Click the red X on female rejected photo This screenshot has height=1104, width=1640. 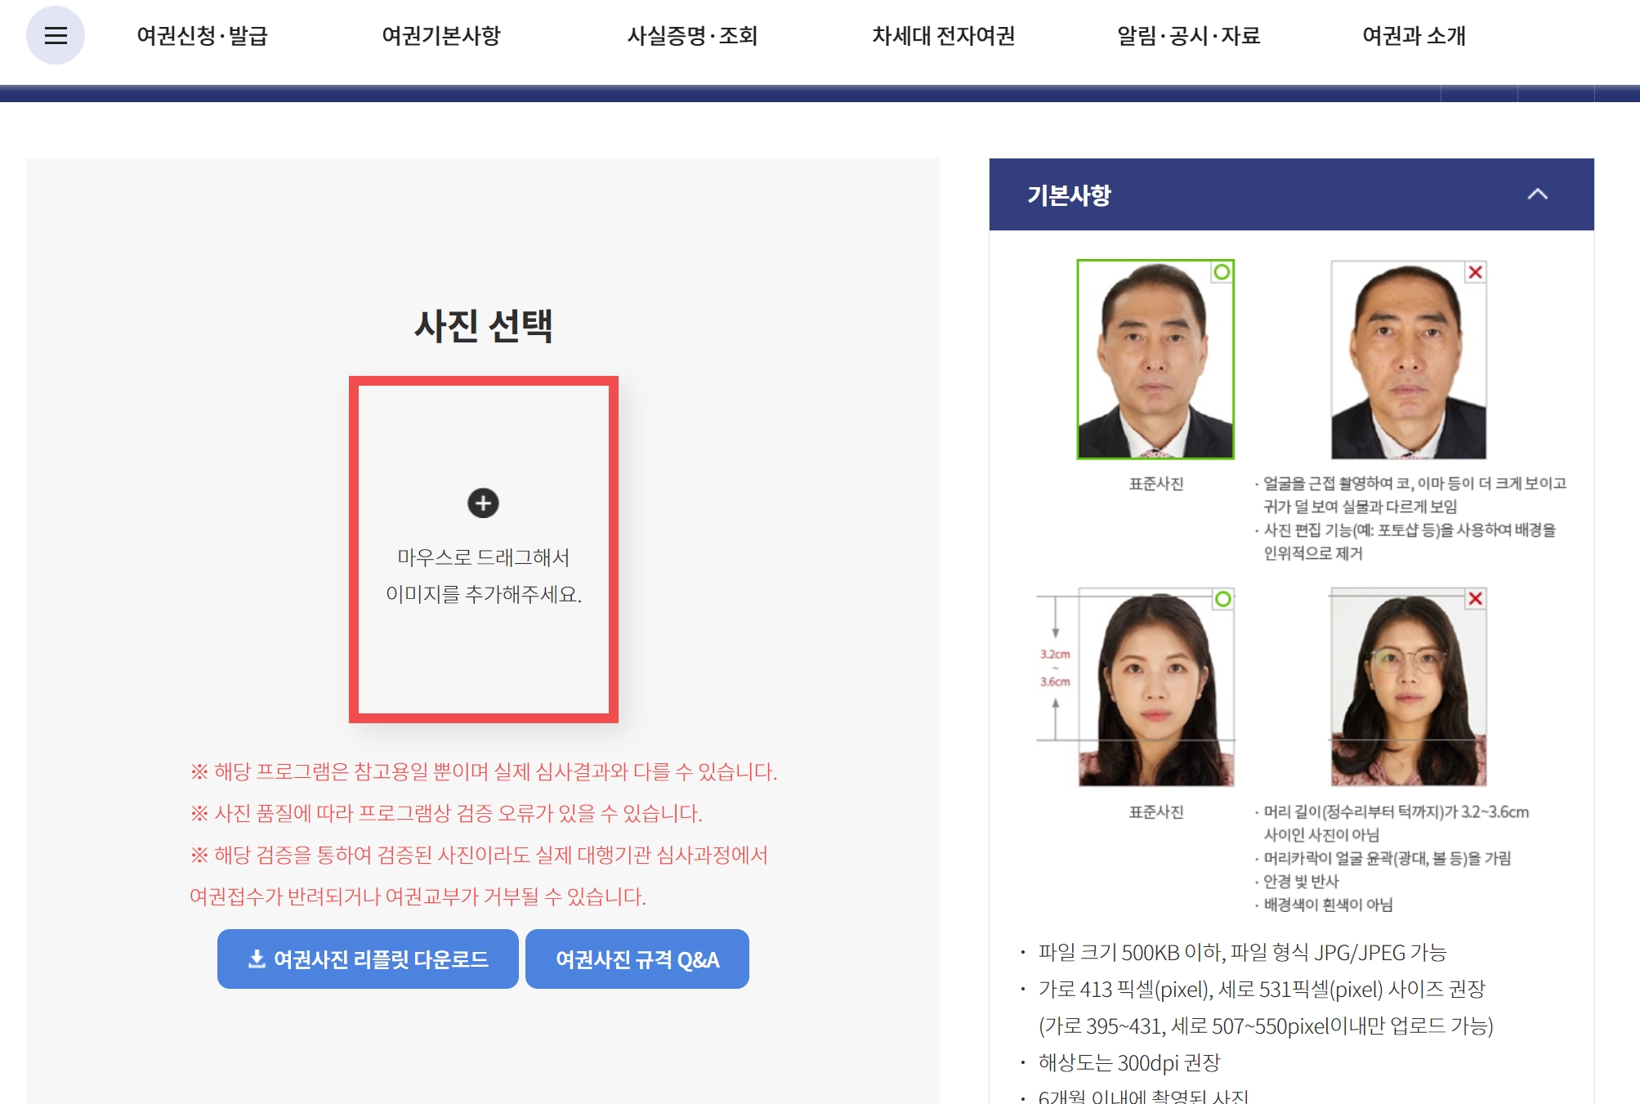tap(1475, 599)
